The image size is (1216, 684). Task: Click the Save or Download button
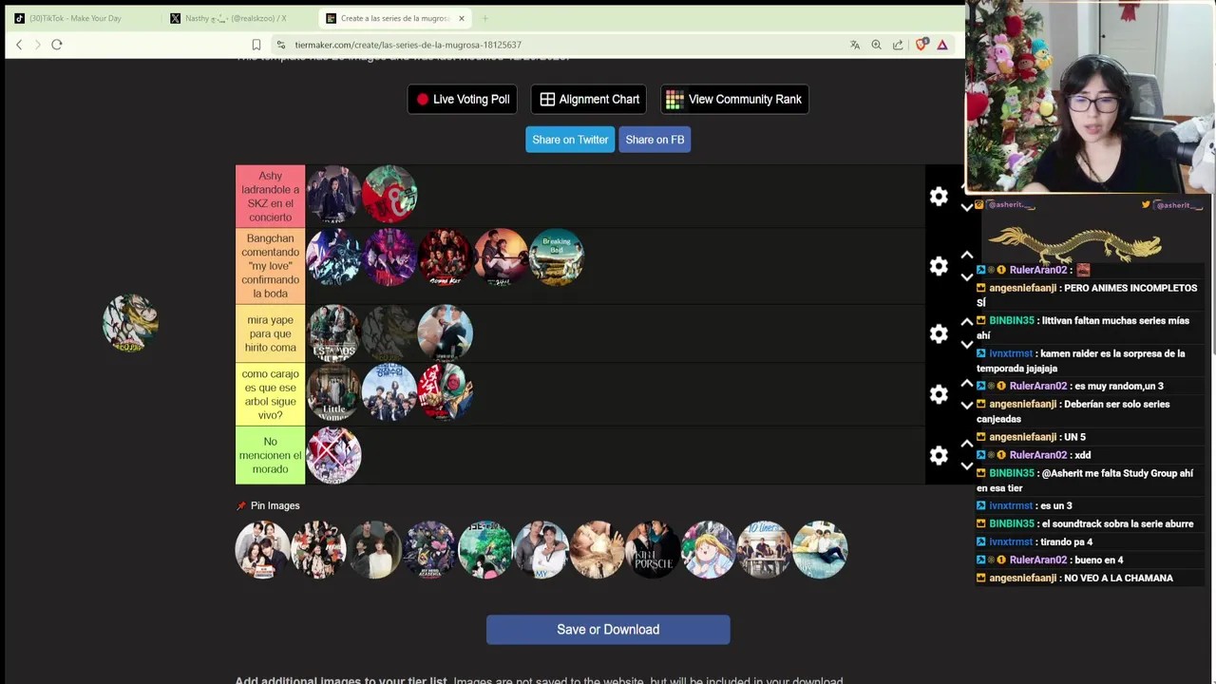point(608,629)
